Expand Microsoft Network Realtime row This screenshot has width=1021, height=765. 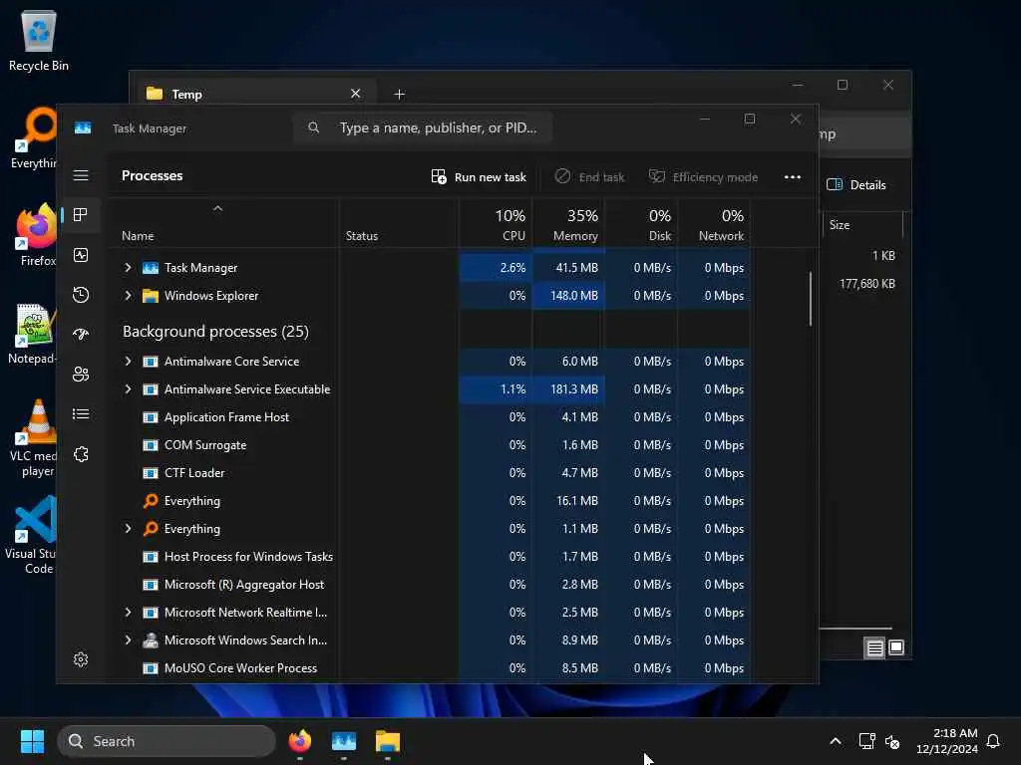click(128, 613)
